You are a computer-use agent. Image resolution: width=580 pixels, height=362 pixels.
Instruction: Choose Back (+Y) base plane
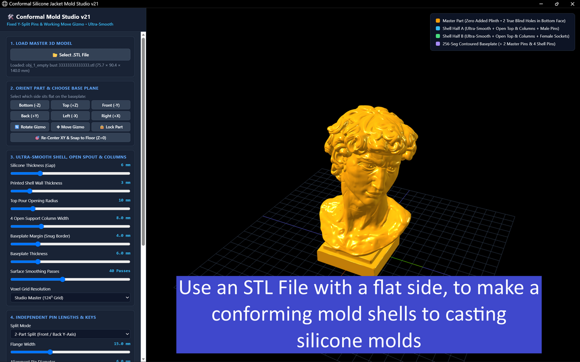point(30,116)
